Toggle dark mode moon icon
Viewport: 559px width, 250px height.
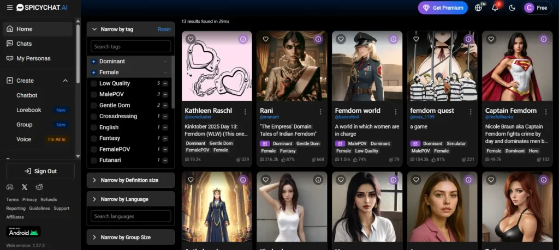click(512, 8)
